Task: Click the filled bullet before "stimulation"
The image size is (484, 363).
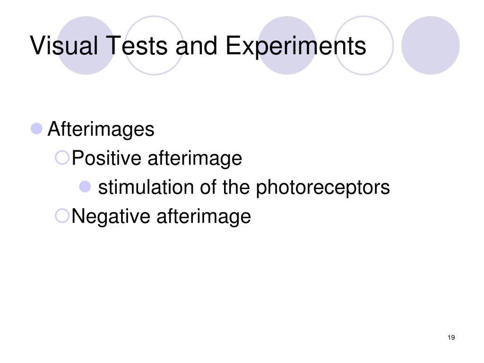Action: tap(85, 187)
